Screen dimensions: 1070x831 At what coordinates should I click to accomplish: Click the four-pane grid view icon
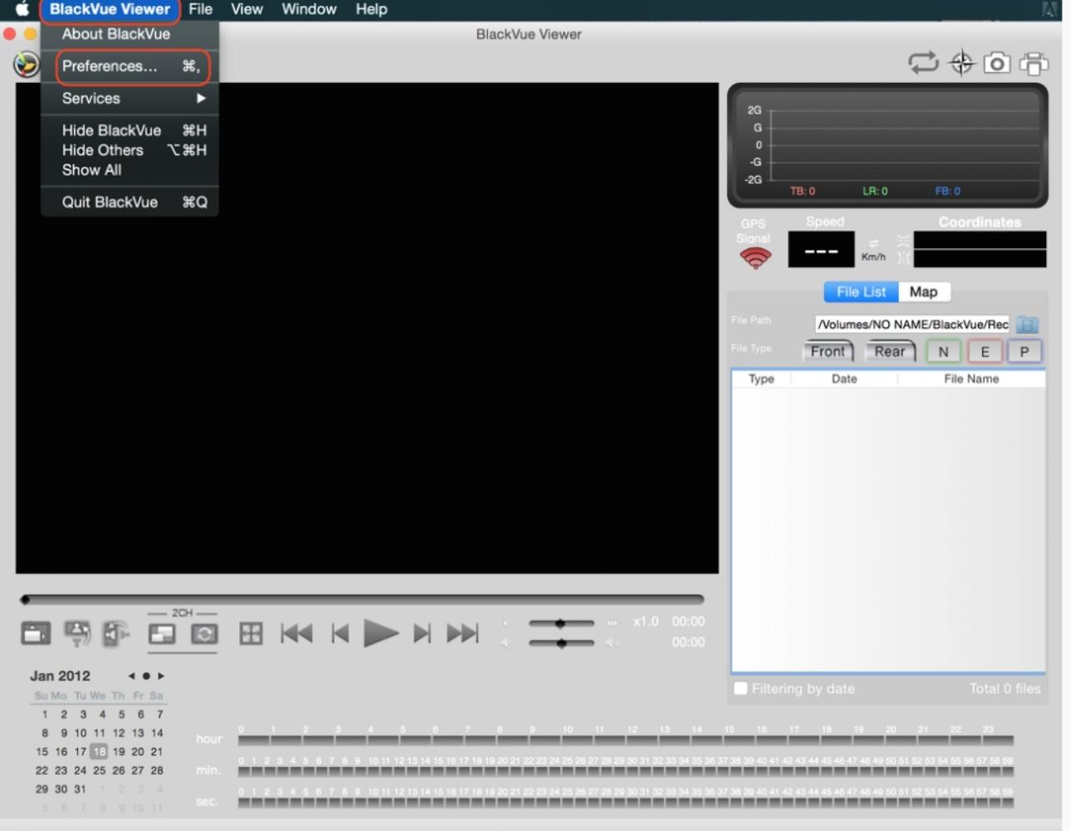[x=251, y=634]
